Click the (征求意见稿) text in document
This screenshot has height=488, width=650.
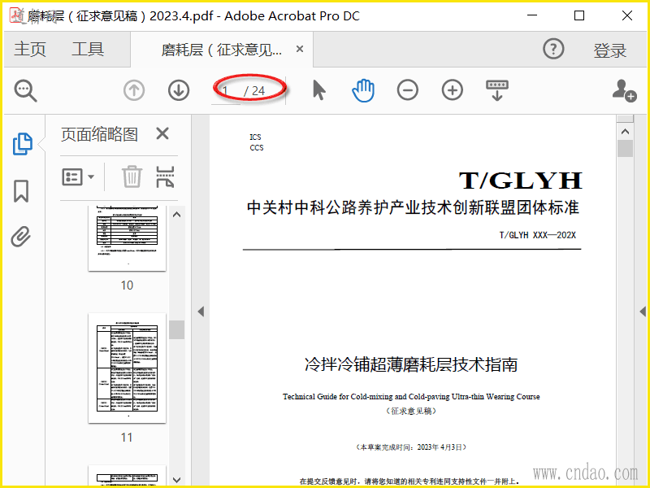point(411,412)
